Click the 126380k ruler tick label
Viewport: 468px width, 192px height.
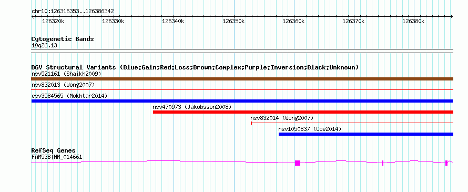click(414, 21)
